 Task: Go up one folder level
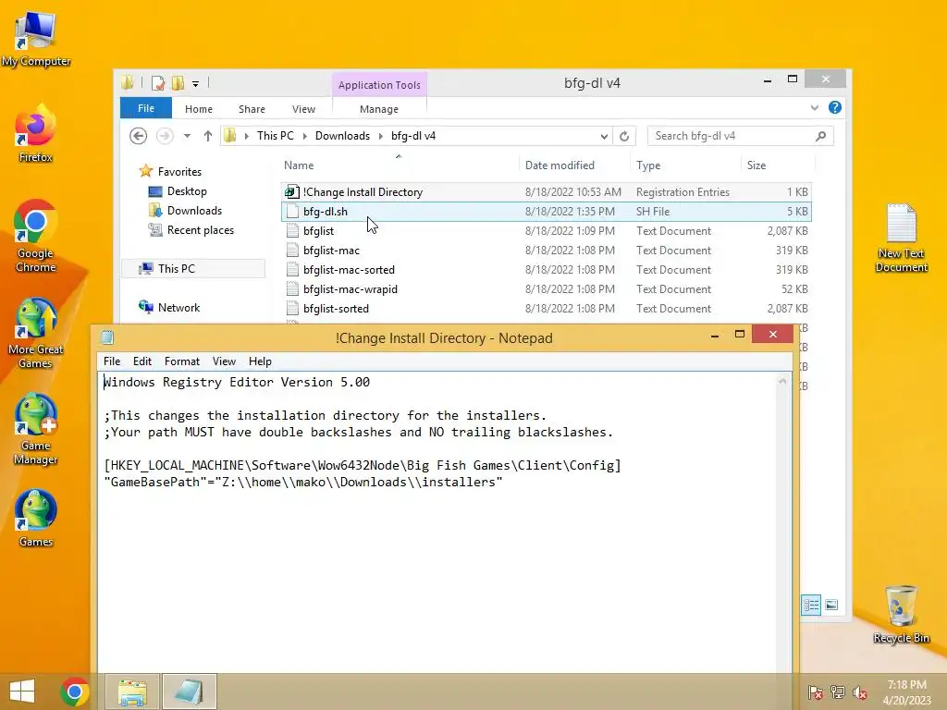coord(208,136)
